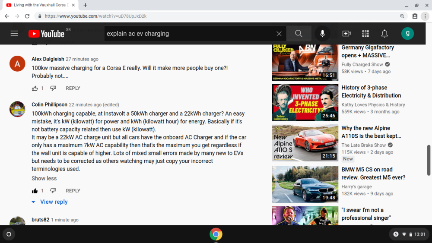
Task: View site info via padlock icon
Action: 40,16
